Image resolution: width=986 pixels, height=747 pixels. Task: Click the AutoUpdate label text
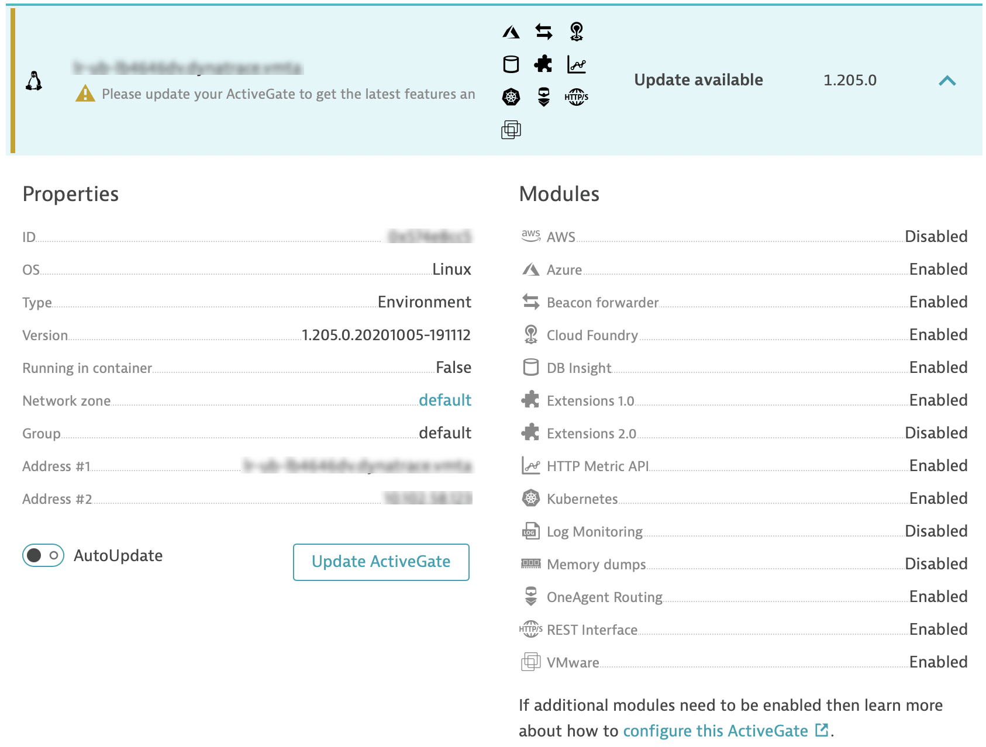click(118, 556)
